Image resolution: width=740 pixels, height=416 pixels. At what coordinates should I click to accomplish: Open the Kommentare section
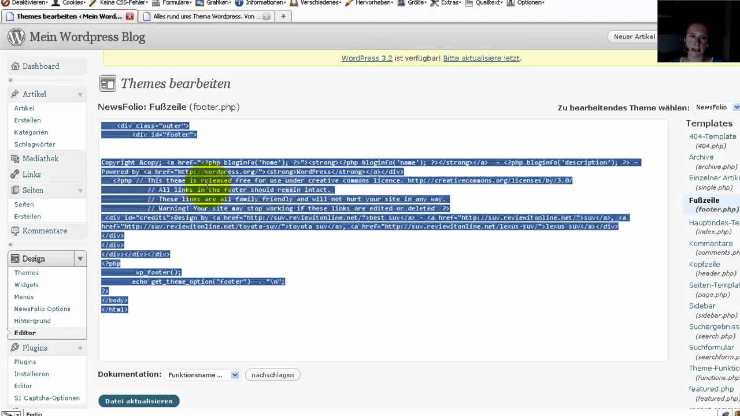45,231
